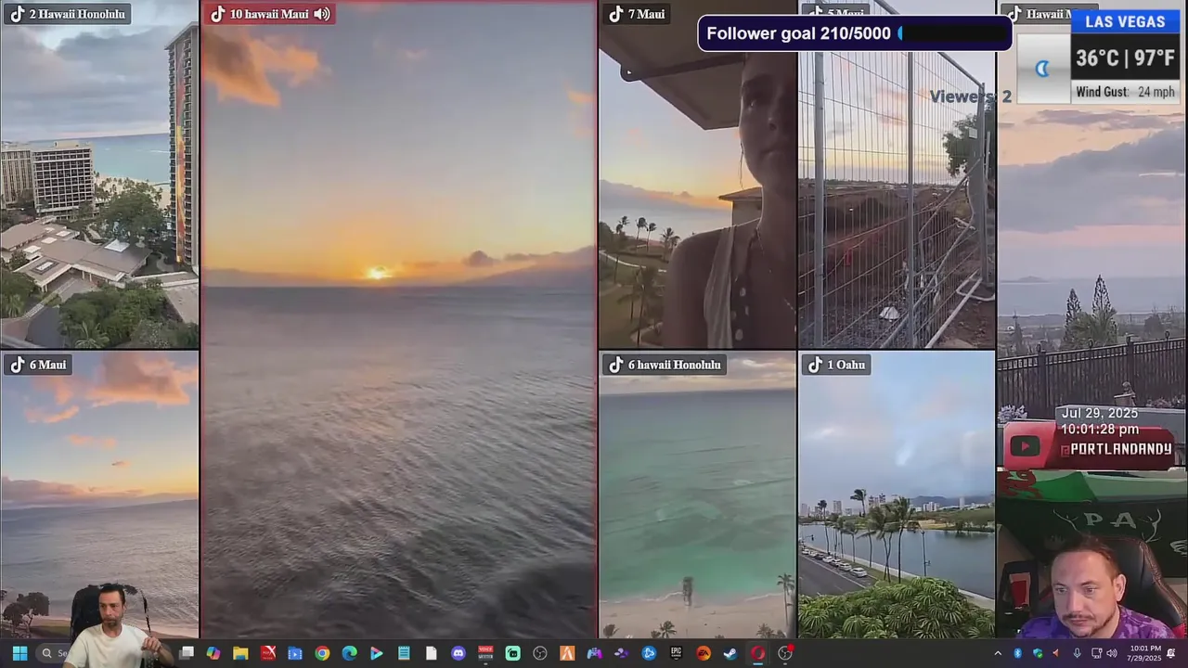The height and width of the screenshot is (668, 1188).
Task: Open Microsoft Edge from the taskbar
Action: click(x=349, y=653)
